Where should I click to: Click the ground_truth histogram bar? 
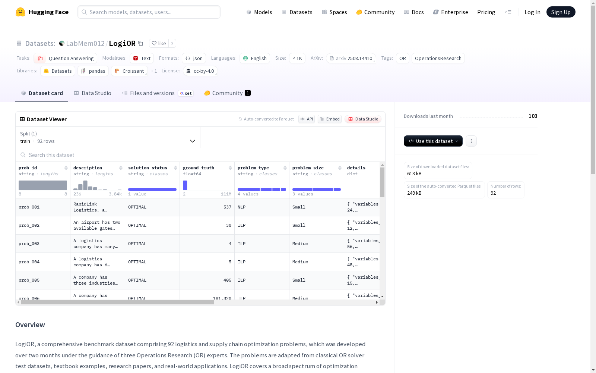[185, 185]
